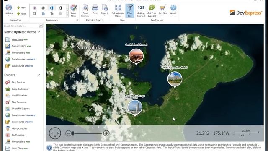
Task: Zoom in with the plus button
Action: point(106,133)
